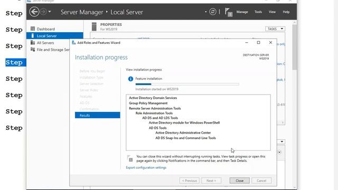Open the Help menu
Screen dimensions: 338x190
[286, 12]
